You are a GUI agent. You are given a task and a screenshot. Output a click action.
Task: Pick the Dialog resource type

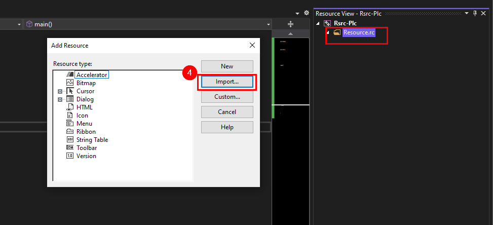pyautogui.click(x=85, y=99)
